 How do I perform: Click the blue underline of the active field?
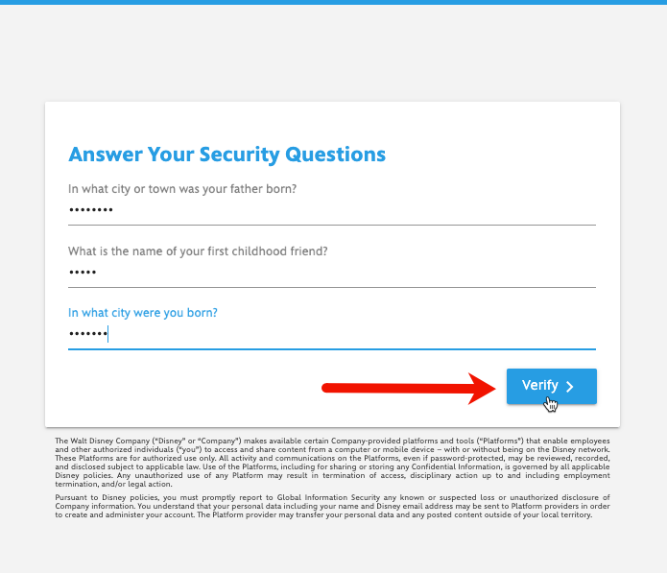click(x=332, y=349)
